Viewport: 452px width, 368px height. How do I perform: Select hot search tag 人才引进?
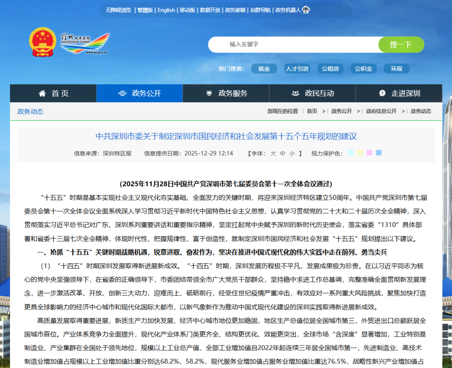point(297,69)
